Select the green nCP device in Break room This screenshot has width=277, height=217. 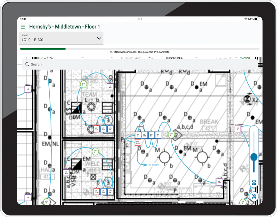[171, 134]
